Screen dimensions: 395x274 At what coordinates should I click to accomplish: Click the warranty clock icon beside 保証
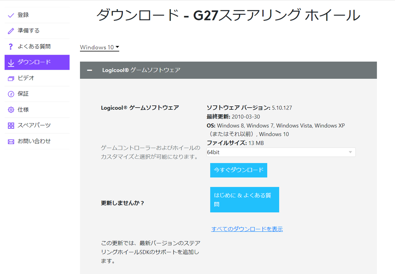pos(11,94)
